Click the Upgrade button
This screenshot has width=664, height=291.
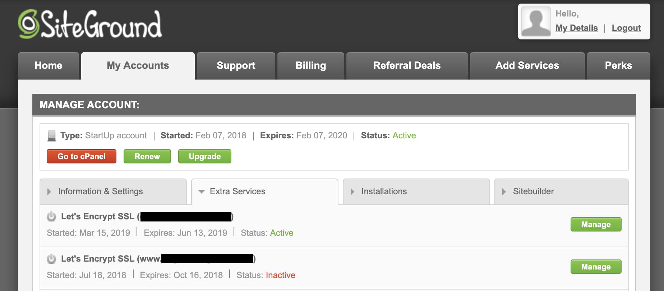click(204, 157)
